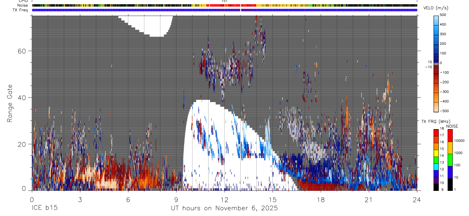Click the white no-data notch near the top
The width and height of the screenshot is (469, 216).
click(x=146, y=26)
